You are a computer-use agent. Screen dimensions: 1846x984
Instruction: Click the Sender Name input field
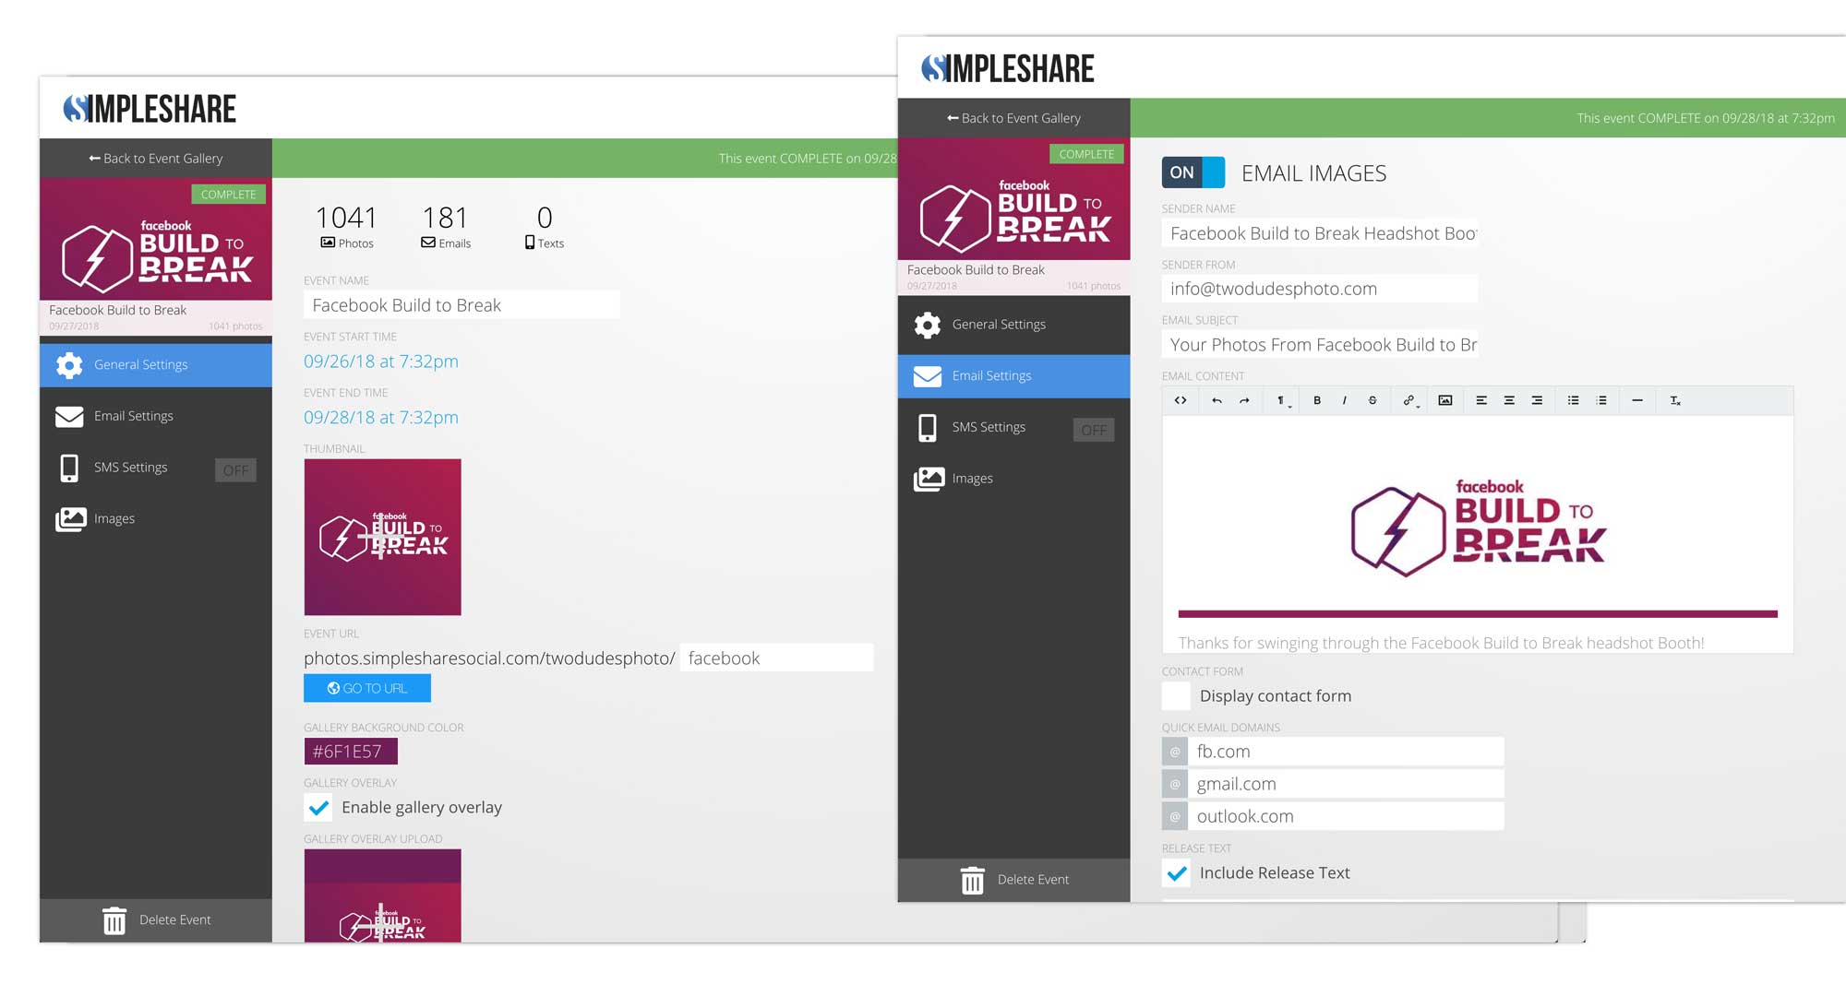coord(1320,233)
